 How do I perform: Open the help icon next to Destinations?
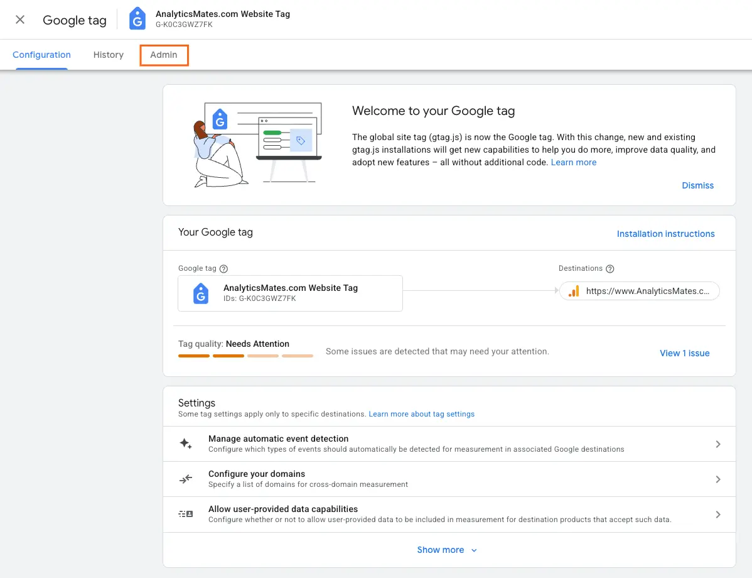tap(610, 269)
